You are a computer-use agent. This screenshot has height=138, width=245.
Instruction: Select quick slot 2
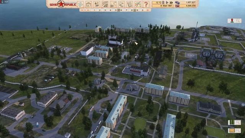click(x=100, y=10)
